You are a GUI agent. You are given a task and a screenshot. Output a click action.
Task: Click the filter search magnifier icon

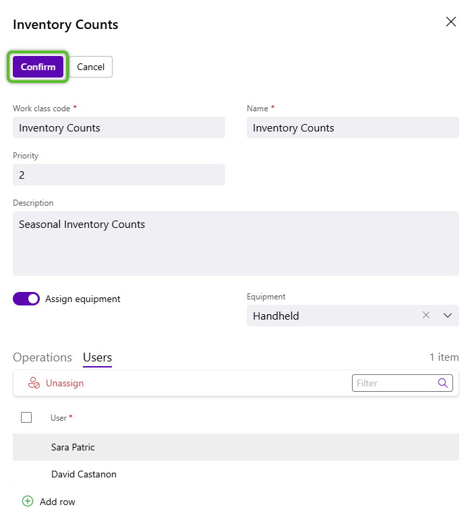click(x=442, y=383)
